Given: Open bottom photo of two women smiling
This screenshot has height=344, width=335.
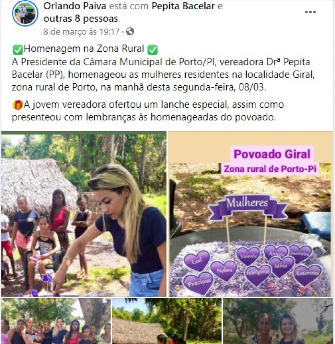Looking at the screenshot, I should [x=278, y=321].
